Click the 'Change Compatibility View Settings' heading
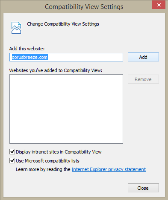The width and height of the screenshot is (168, 200). tap(63, 24)
